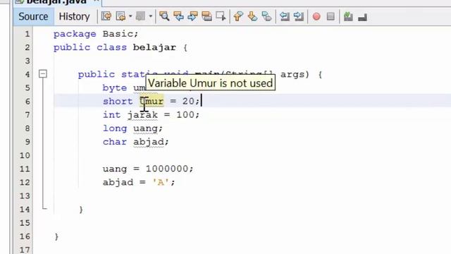
Task: Open the Forward history dropdown arrow
Action: (150, 16)
